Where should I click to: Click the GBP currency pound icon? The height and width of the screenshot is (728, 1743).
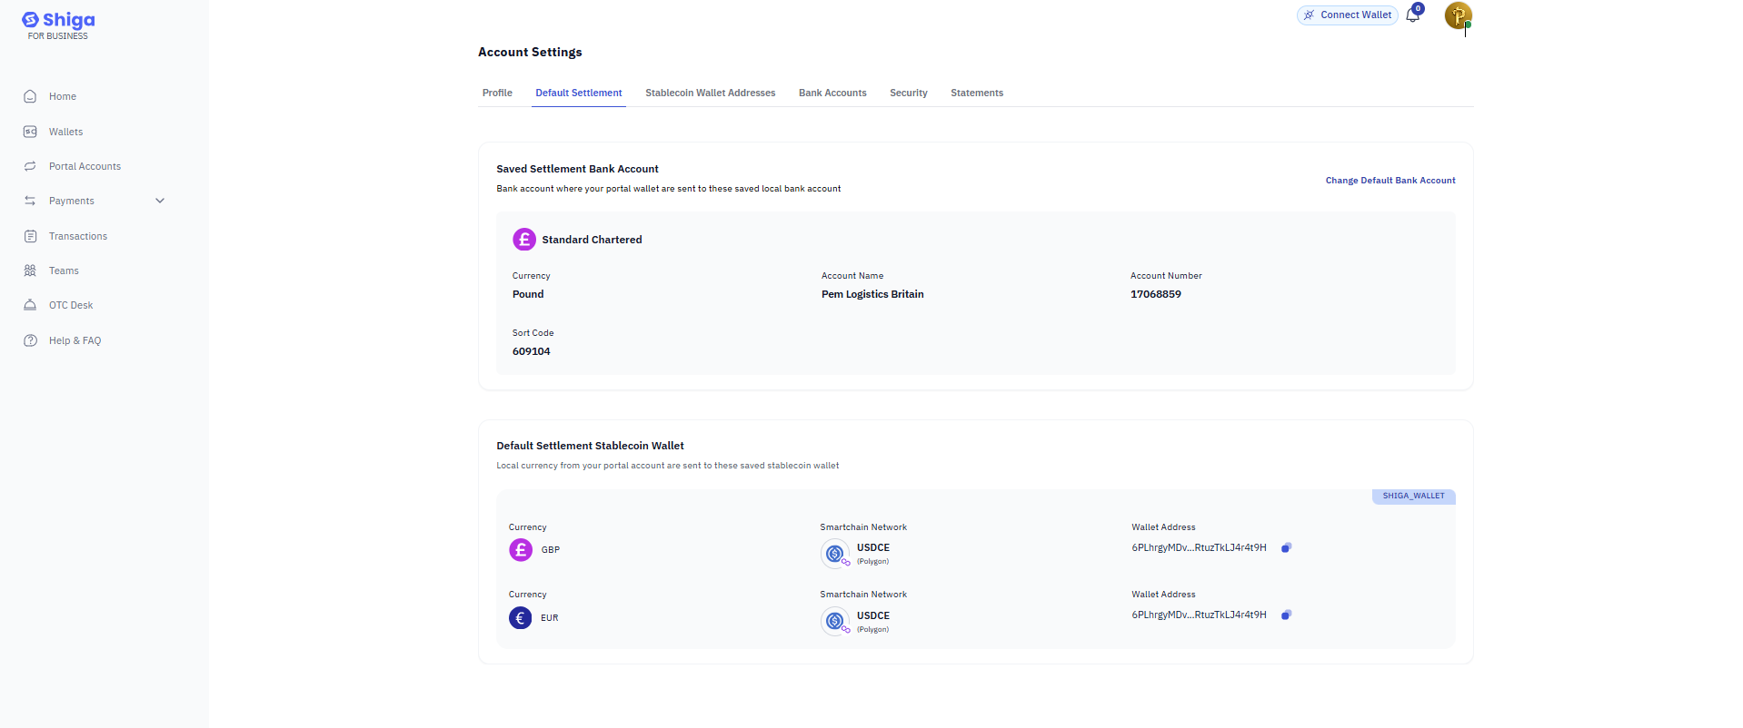(x=521, y=550)
